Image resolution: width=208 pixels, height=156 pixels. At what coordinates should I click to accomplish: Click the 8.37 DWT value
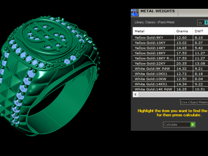pos(199,43)
